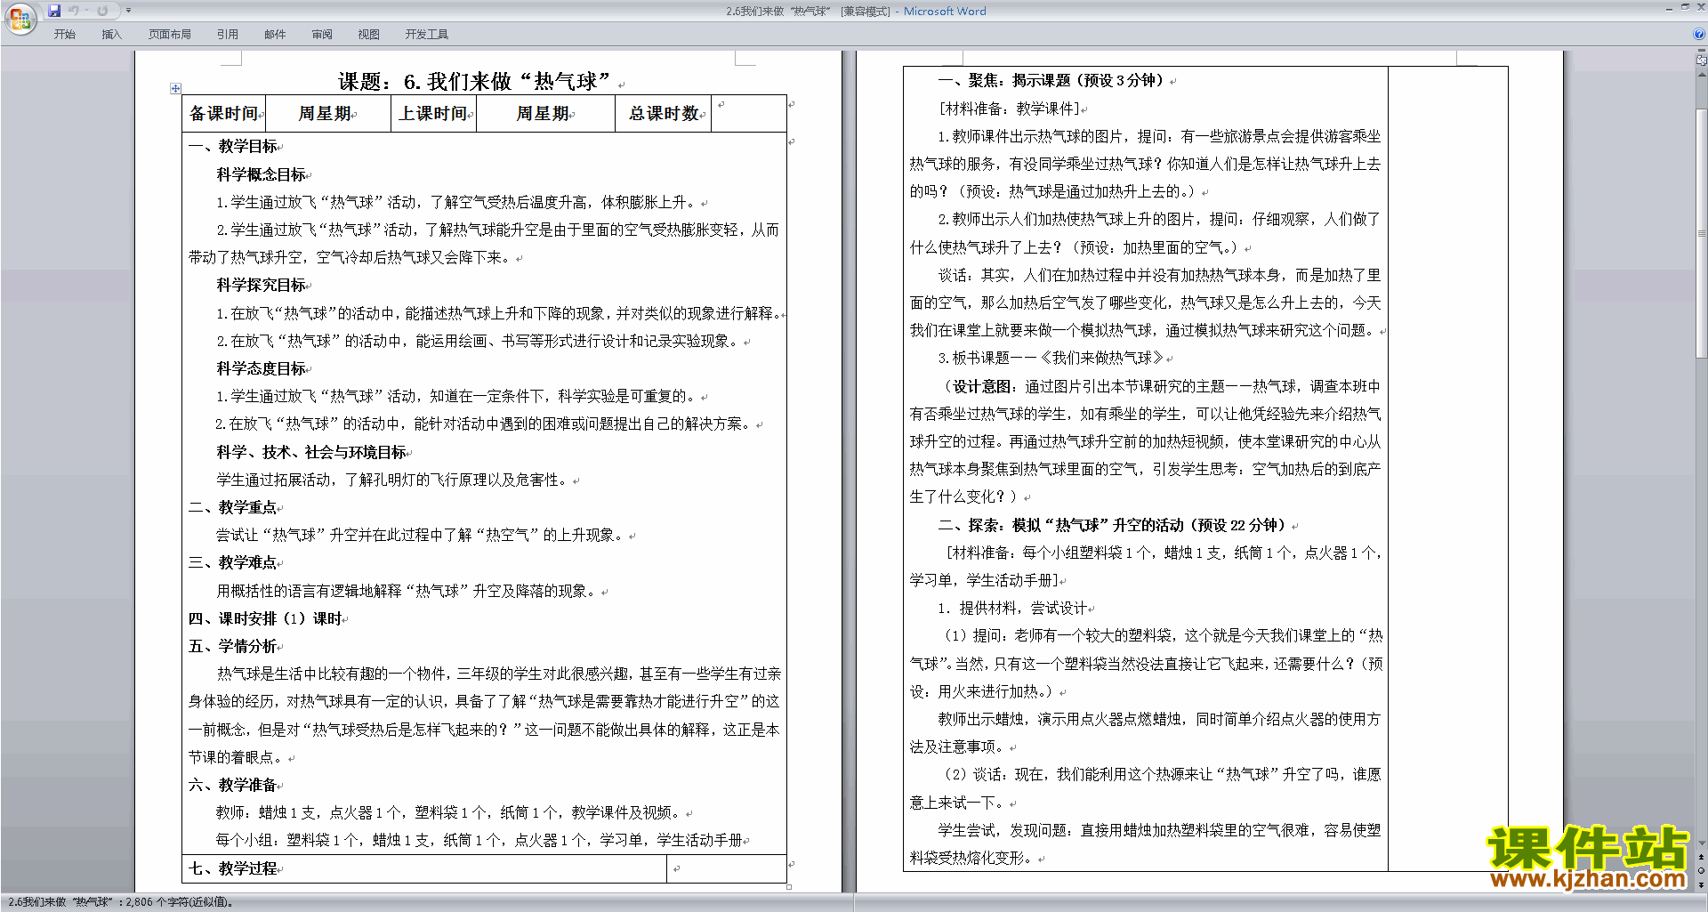
Task: Open the 邮件 ribbon tab
Action: pos(275,35)
